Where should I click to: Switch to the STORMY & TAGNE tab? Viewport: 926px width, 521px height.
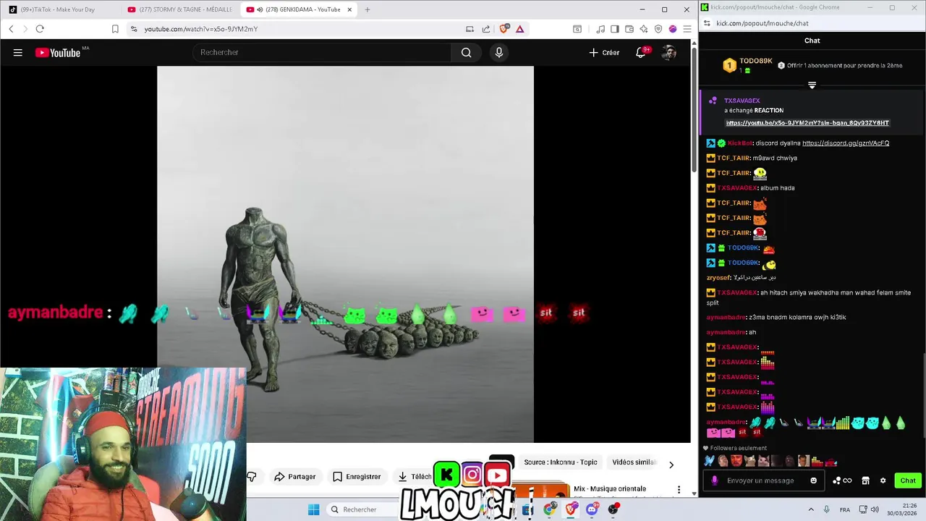point(181,9)
